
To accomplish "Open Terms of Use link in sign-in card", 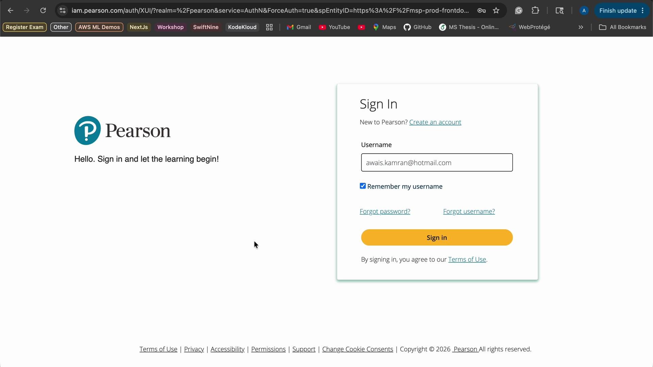I will pyautogui.click(x=467, y=260).
